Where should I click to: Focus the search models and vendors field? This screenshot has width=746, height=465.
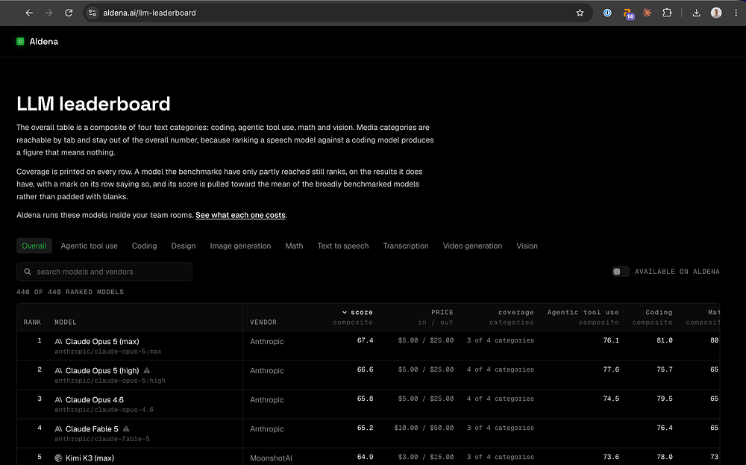click(x=104, y=271)
